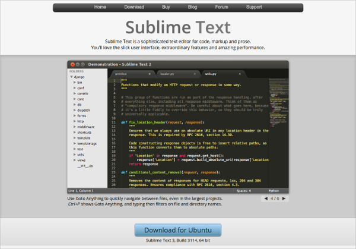The image size is (356, 249).
Task: Expand the contrib folder arrow
Action: click(x=75, y=93)
